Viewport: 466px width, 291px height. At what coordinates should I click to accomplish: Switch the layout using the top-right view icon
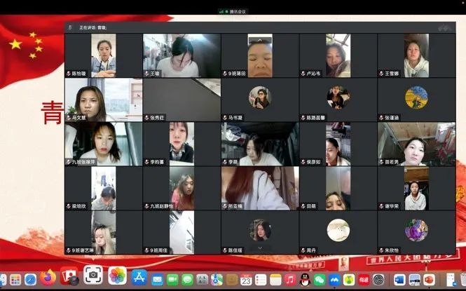[443, 27]
